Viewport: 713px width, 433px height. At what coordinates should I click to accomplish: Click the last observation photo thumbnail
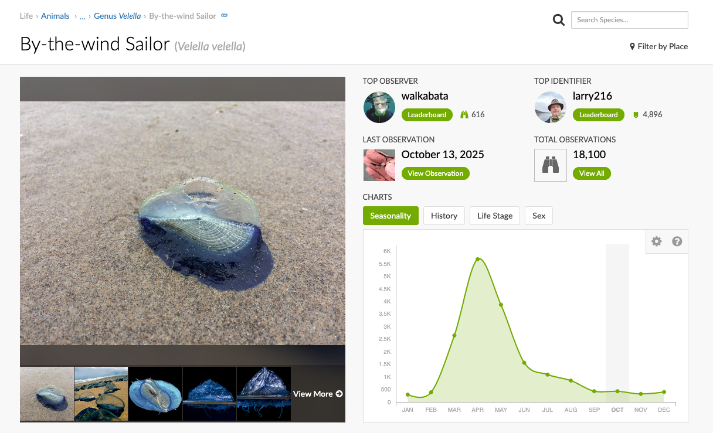click(x=379, y=165)
